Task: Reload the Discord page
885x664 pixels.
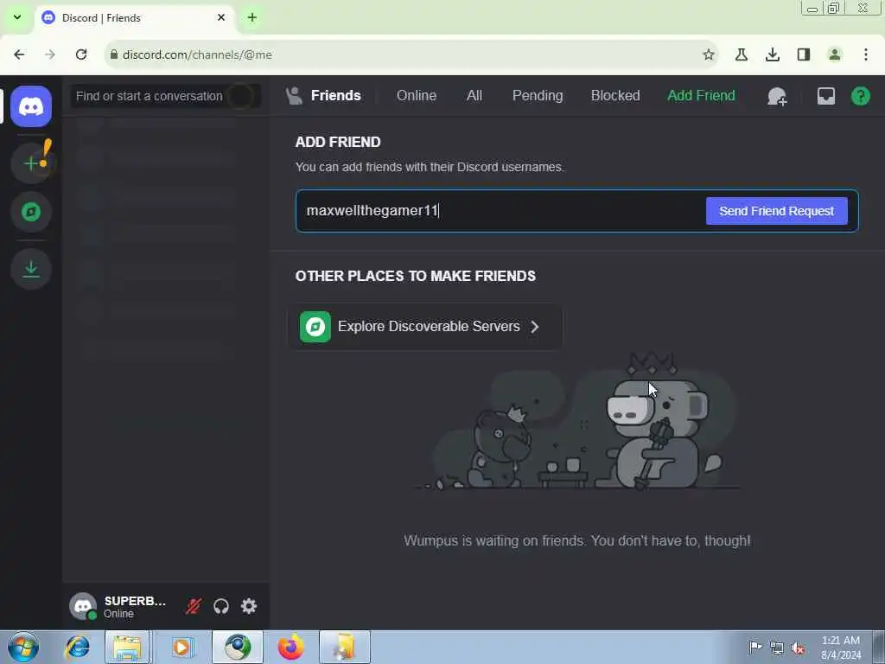Action: tap(81, 54)
